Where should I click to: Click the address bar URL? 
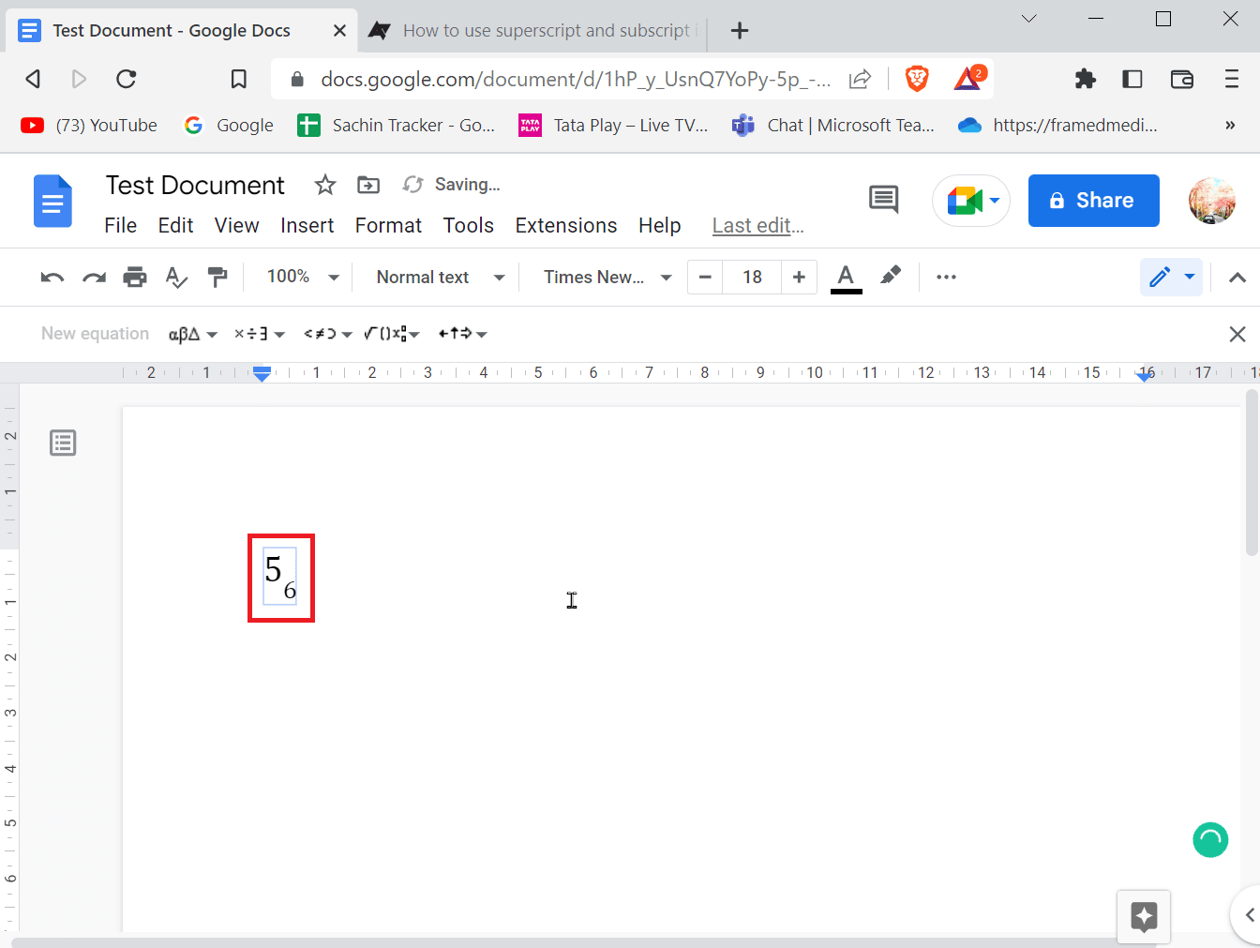[x=576, y=79]
